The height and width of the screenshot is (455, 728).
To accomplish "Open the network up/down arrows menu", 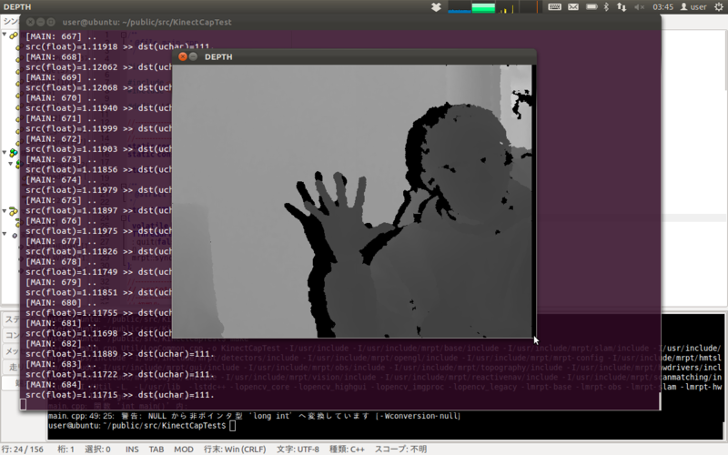I will (622, 7).
